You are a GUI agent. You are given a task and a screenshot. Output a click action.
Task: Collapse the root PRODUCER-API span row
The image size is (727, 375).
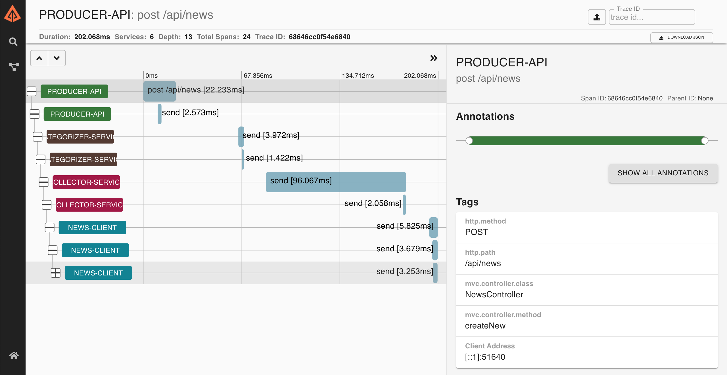click(32, 91)
